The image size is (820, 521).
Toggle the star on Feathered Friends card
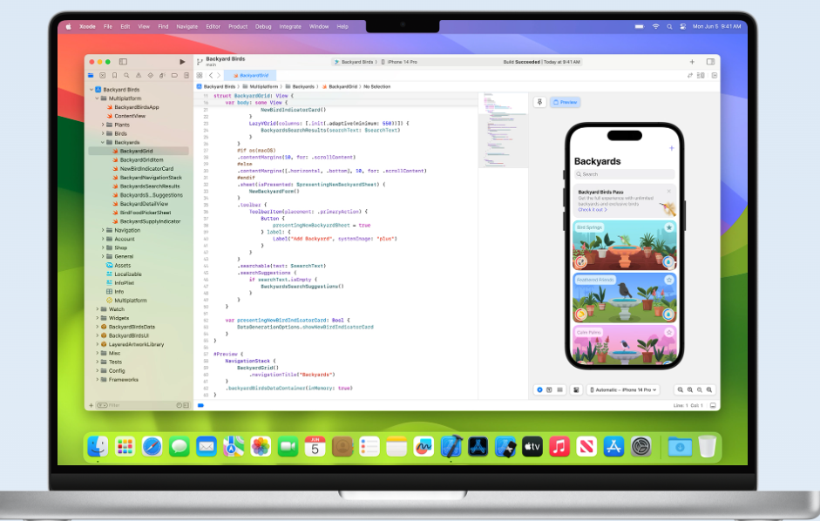pyautogui.click(x=669, y=280)
